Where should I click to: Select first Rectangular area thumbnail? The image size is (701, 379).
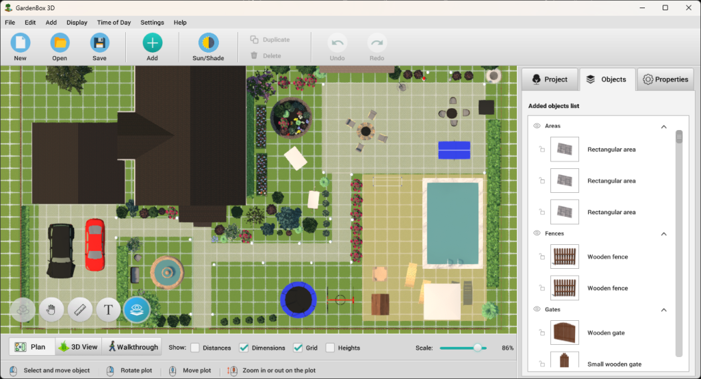565,149
